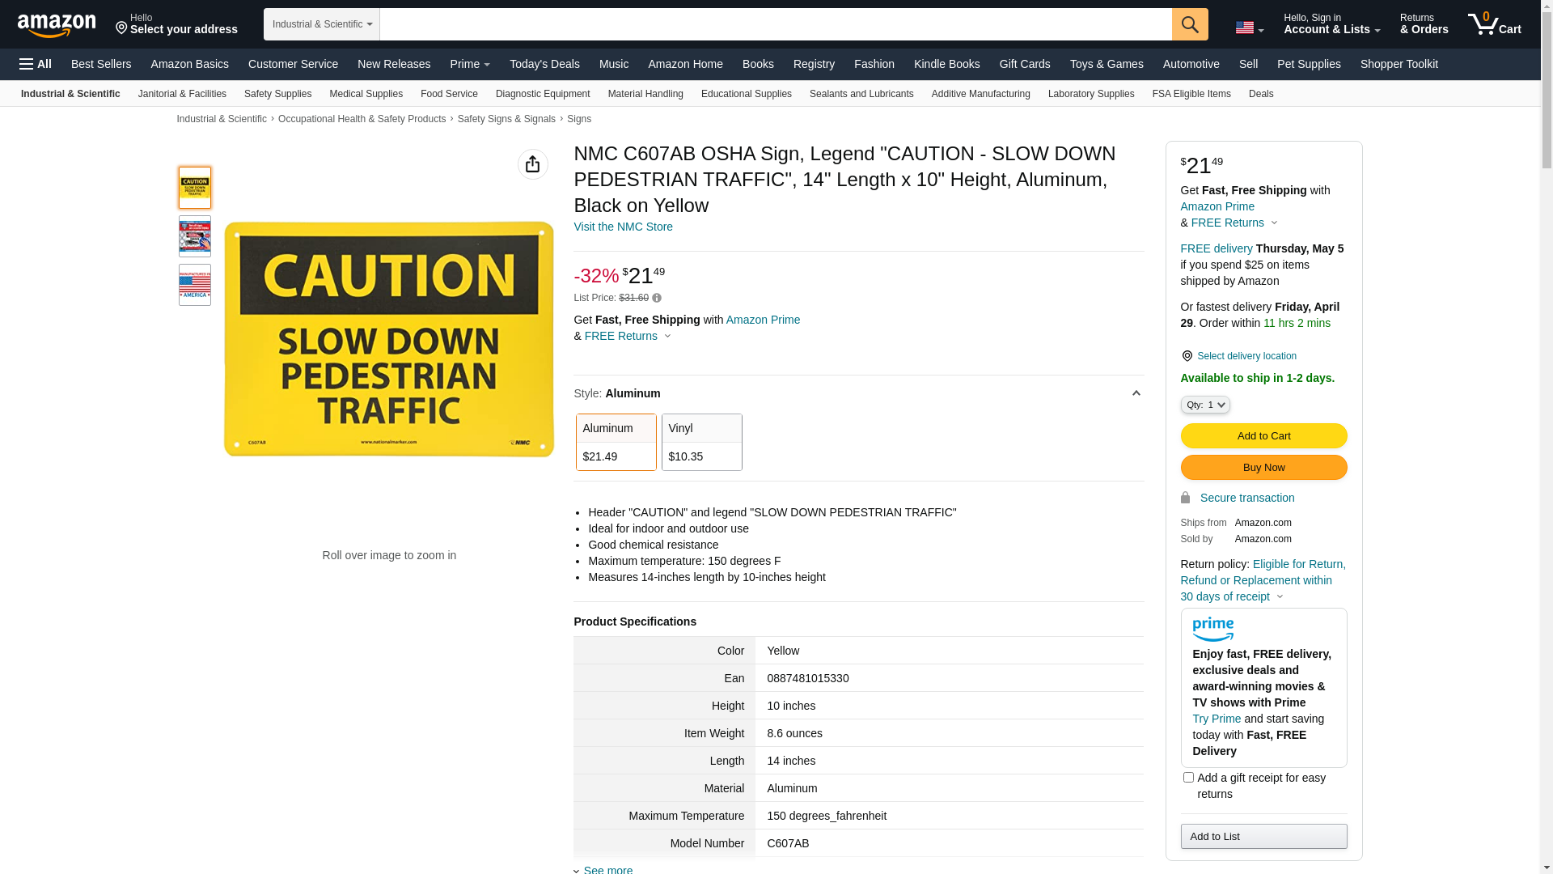Viewport: 1553px width, 874px height.
Task: Visit the NMC Store link
Action: [x=623, y=227]
